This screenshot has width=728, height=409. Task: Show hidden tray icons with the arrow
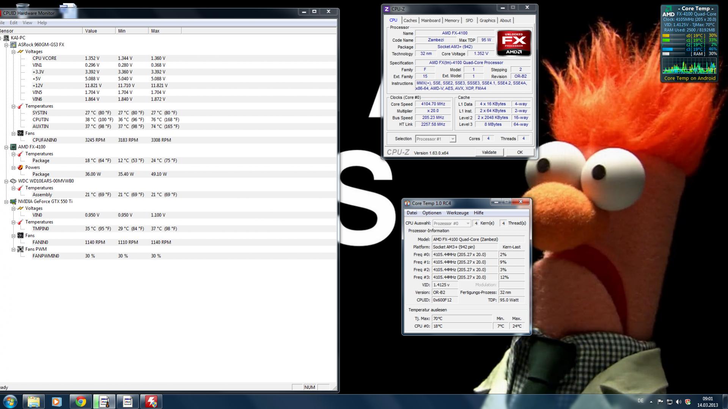[651, 402]
